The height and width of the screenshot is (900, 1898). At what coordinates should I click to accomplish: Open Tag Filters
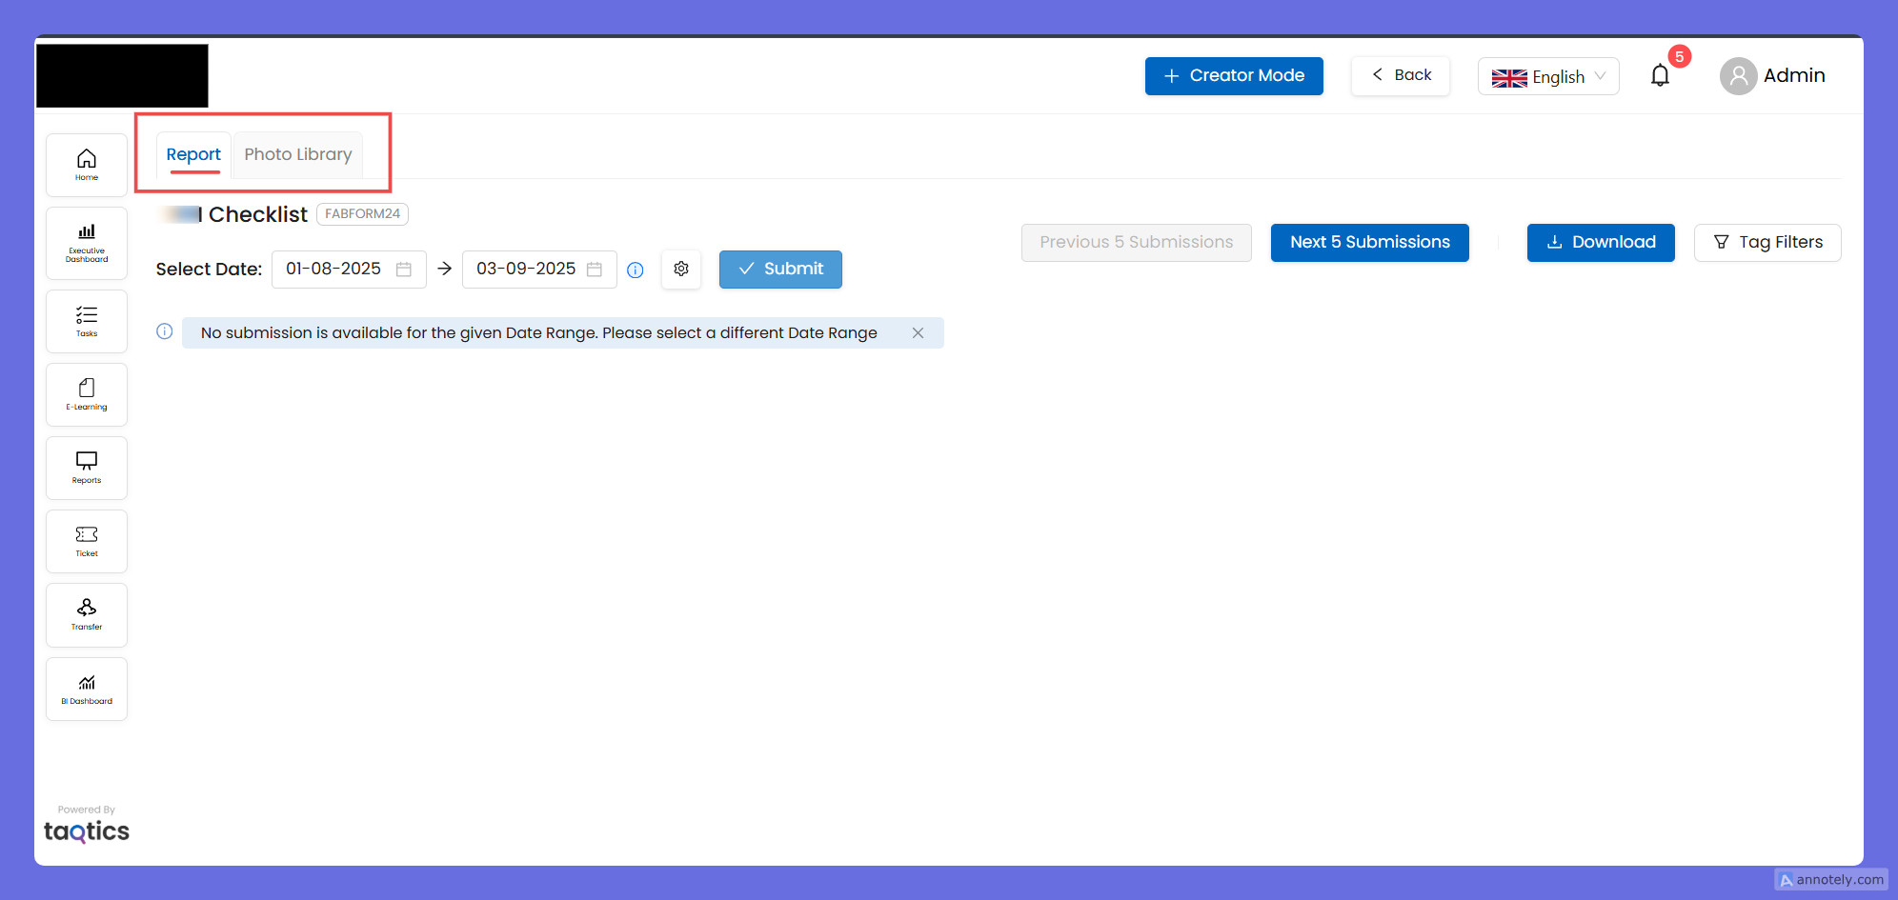(1767, 243)
